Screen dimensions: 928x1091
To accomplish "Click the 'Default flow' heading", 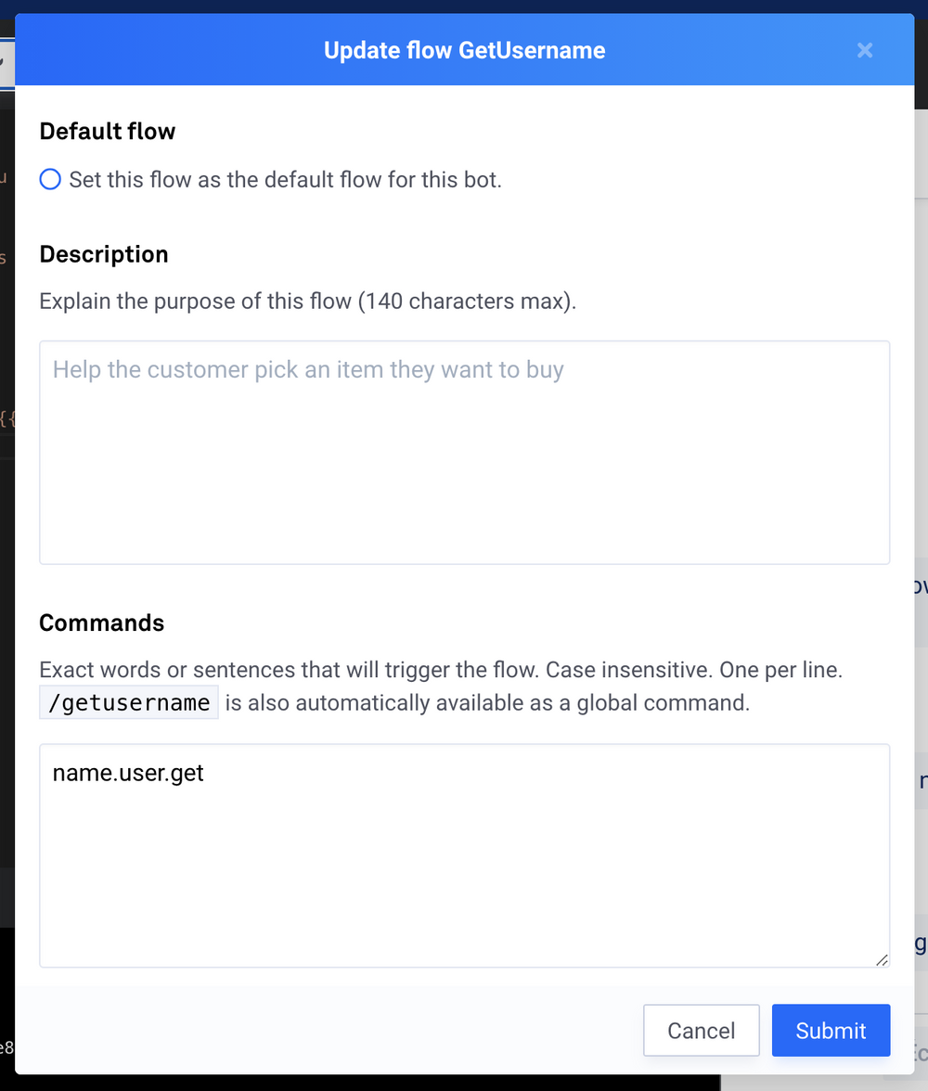I will [108, 132].
